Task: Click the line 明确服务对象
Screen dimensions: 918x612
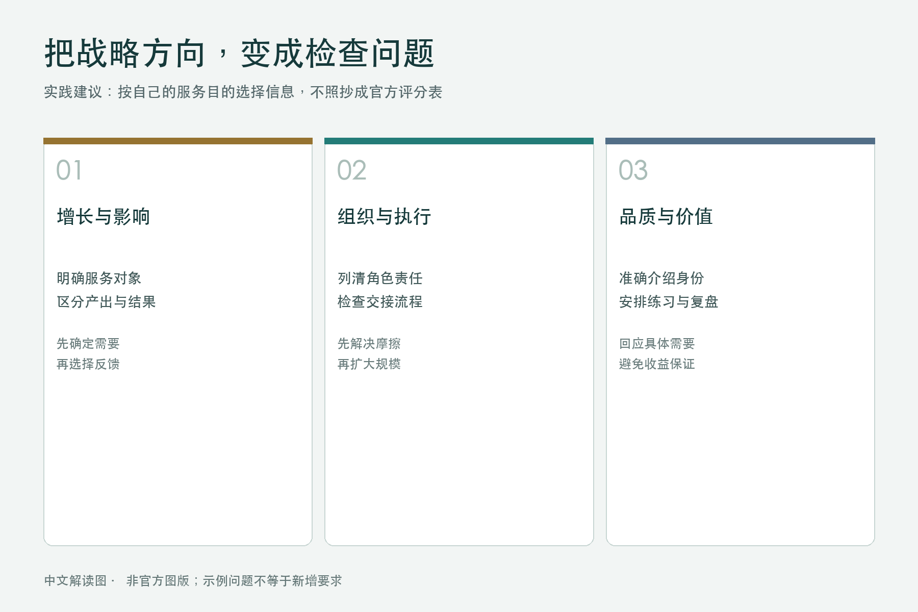Action: (x=99, y=278)
